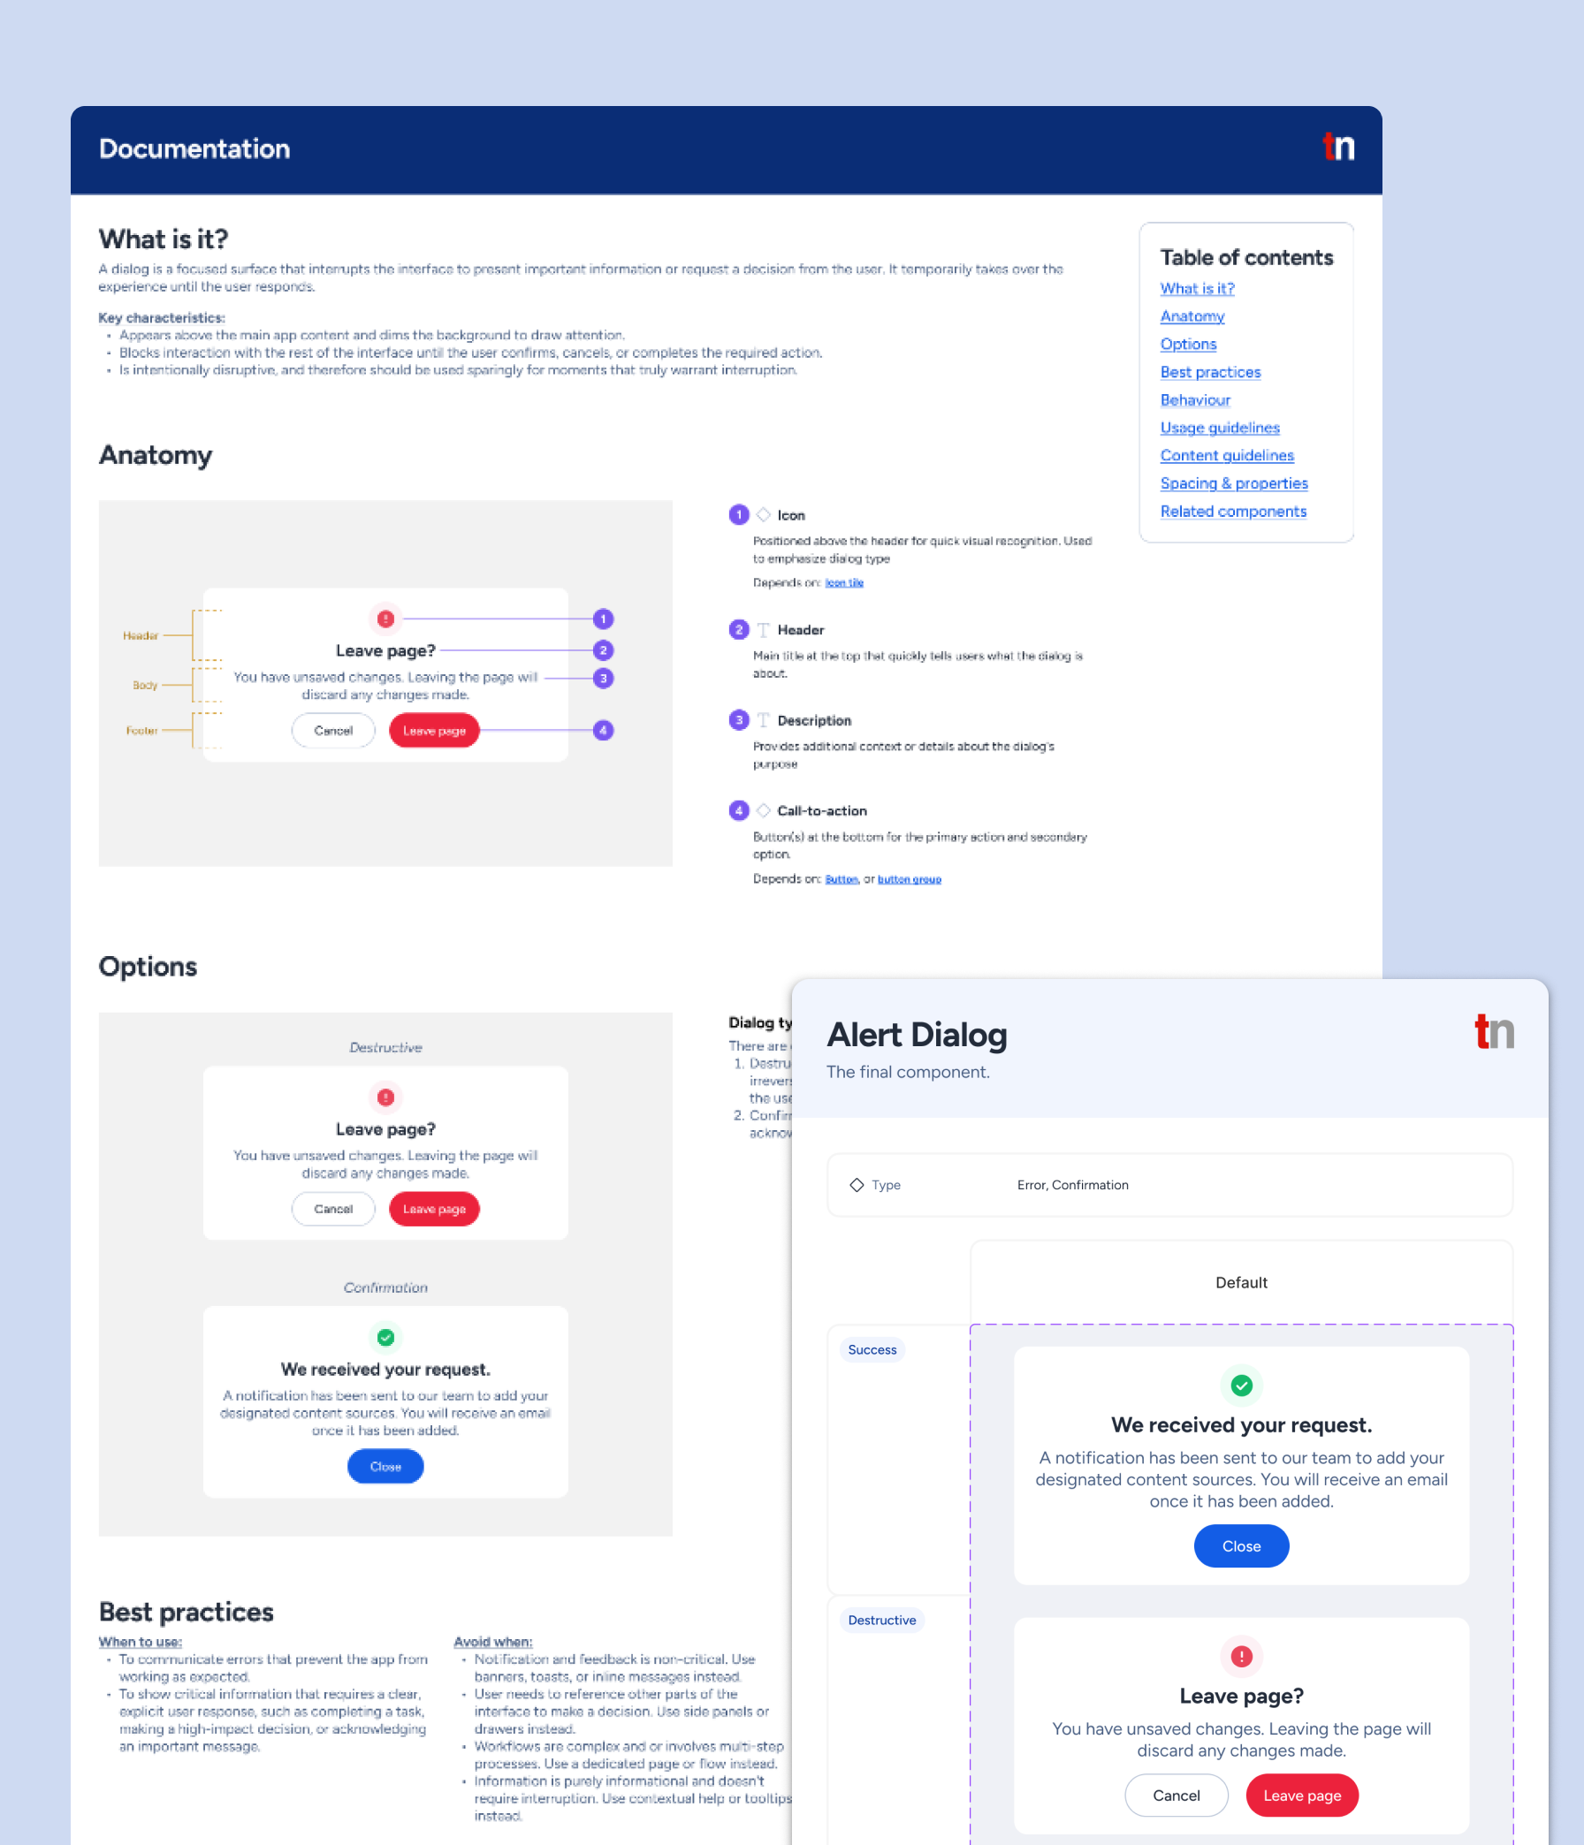The height and width of the screenshot is (1845, 1584).
Task: Switch to the Success variant in Alert Dialog
Action: click(x=872, y=1350)
